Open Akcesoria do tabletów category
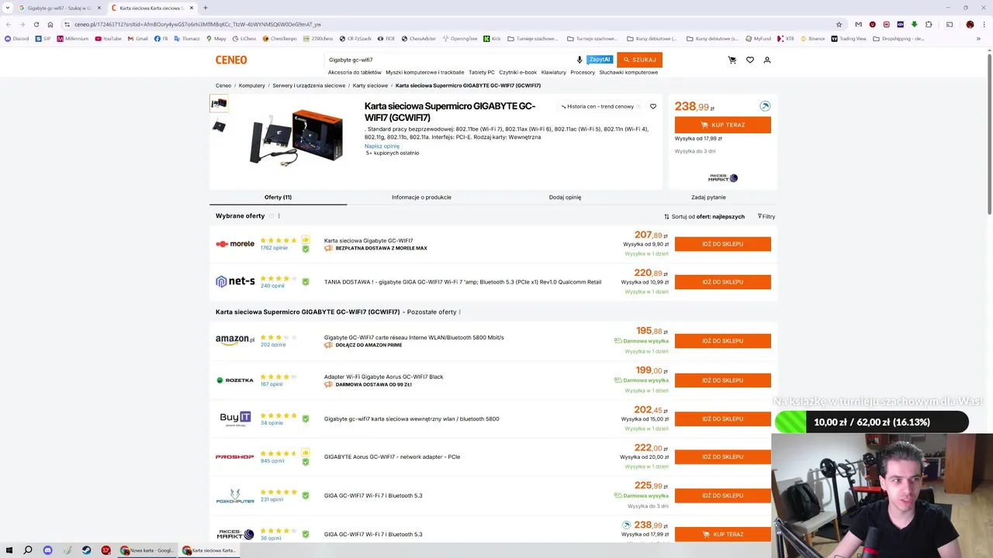Image resolution: width=993 pixels, height=558 pixels. coord(355,72)
